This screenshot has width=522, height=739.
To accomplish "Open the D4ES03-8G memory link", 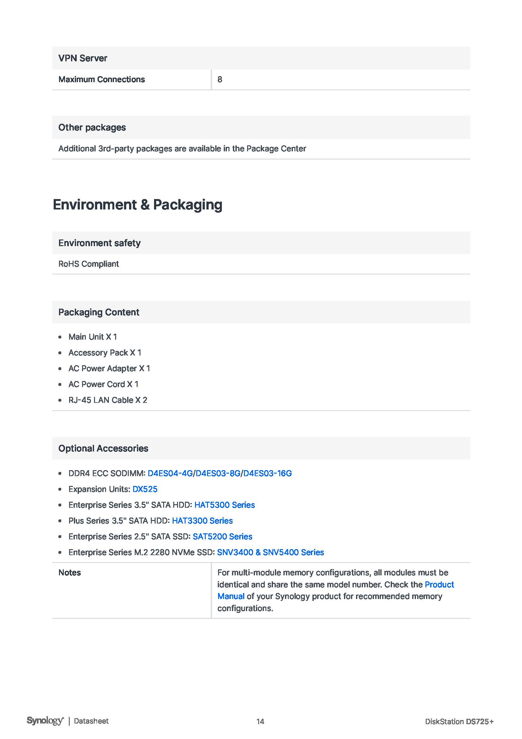I will click(x=218, y=473).
